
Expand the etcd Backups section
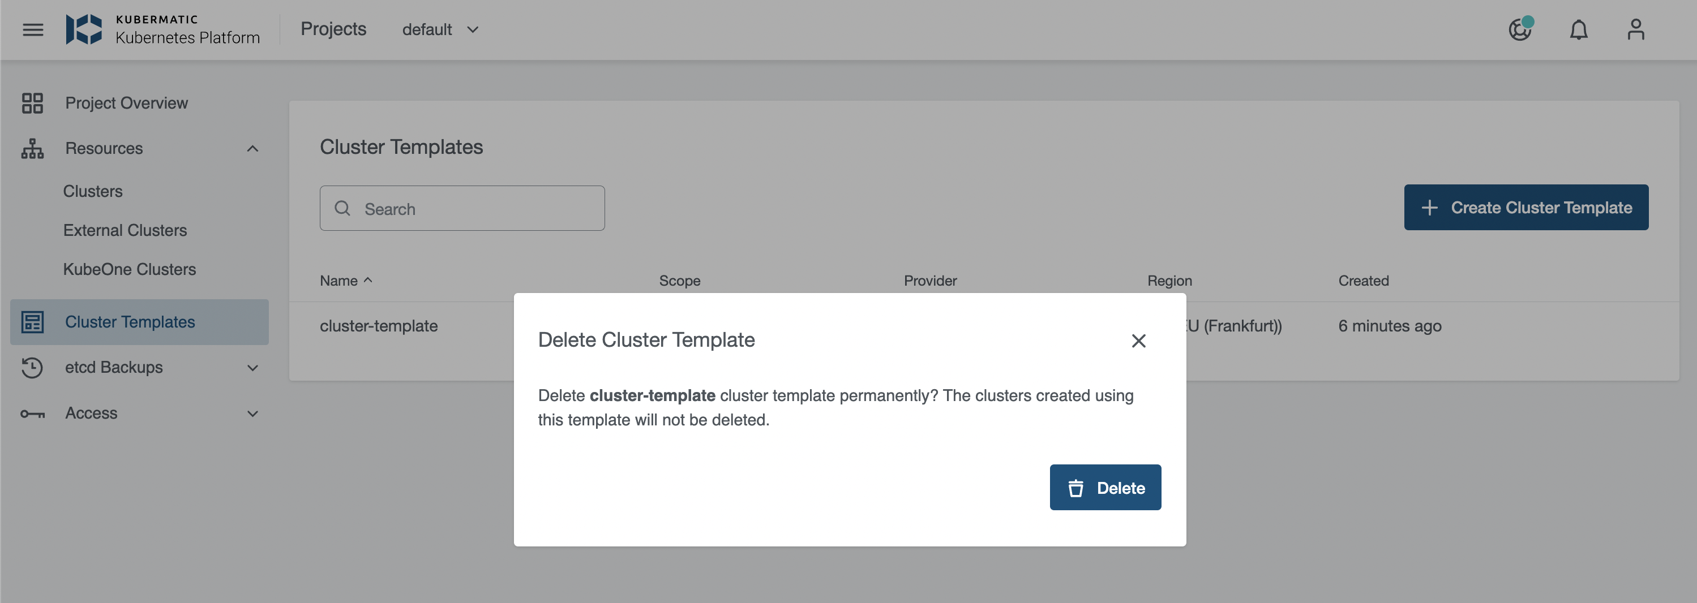[253, 367]
